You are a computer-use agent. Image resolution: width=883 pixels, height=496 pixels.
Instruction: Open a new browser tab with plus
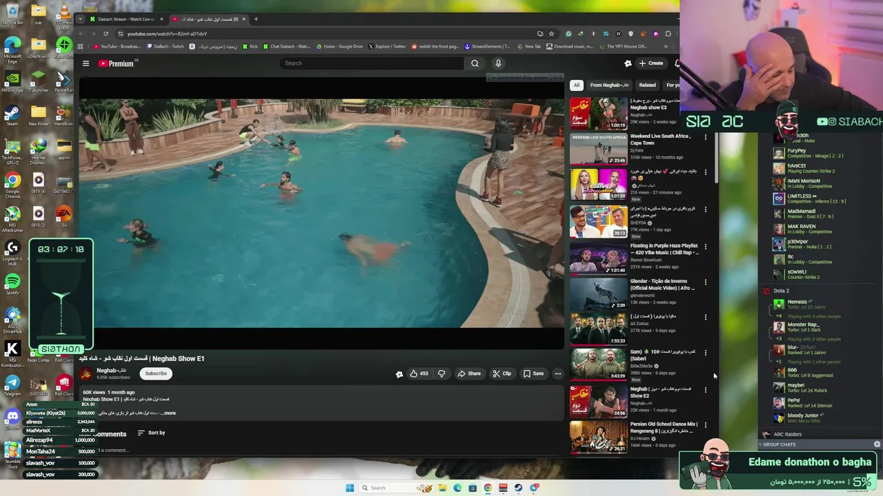256,19
